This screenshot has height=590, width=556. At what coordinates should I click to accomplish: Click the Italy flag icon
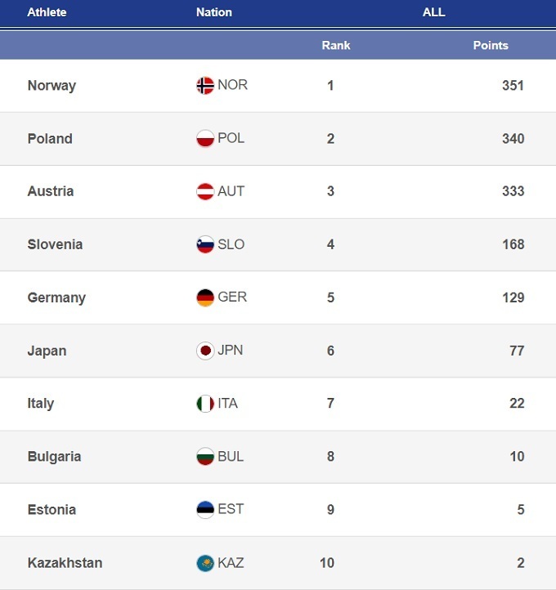(205, 404)
